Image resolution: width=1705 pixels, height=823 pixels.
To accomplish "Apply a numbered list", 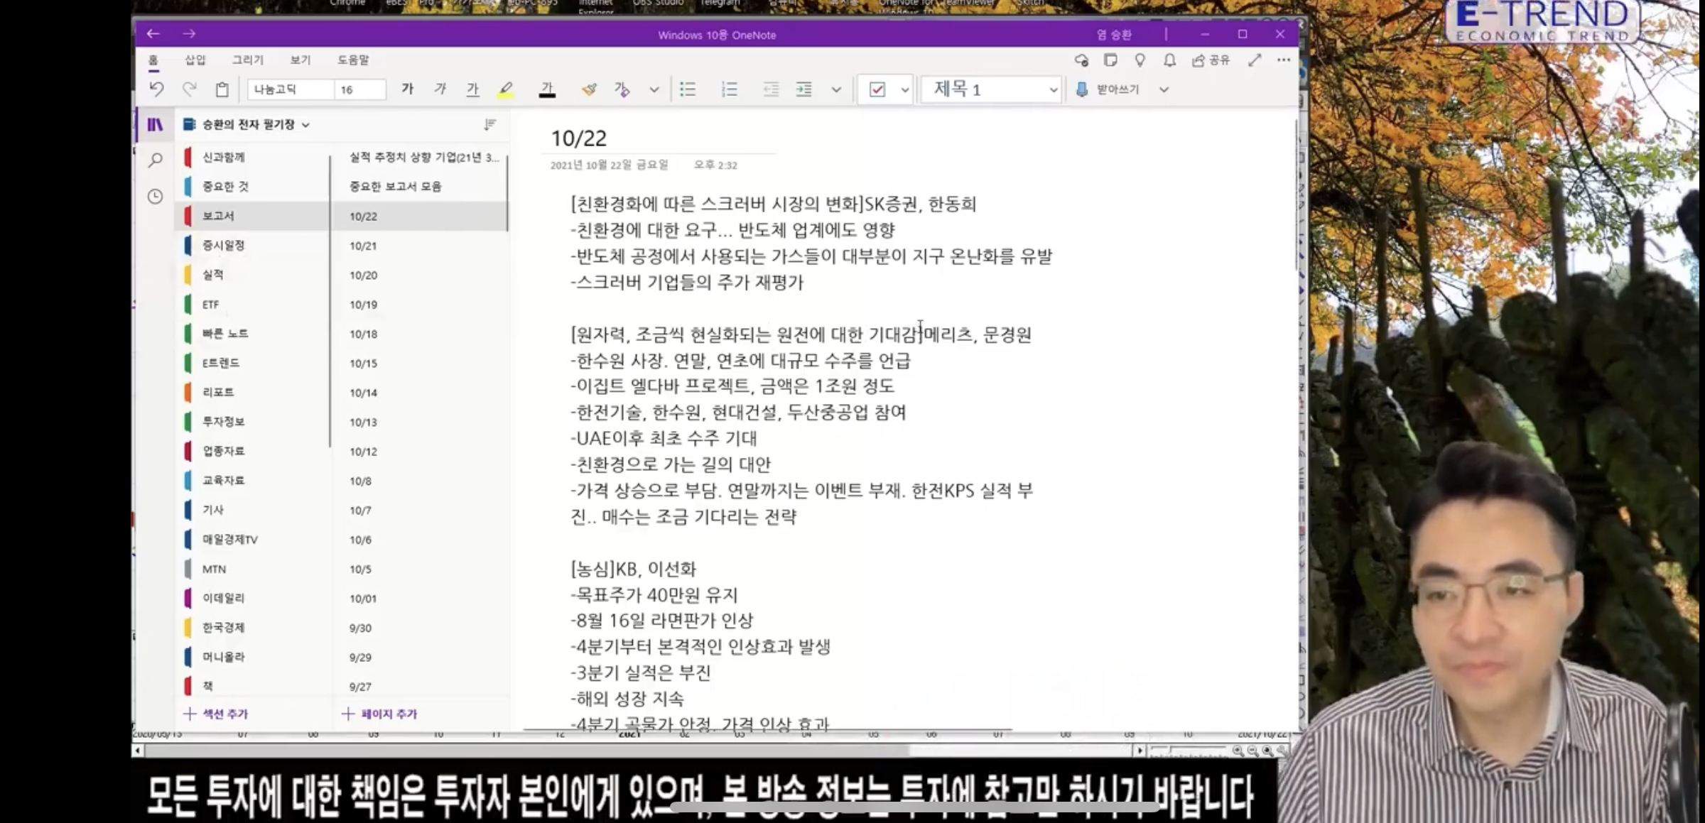I will (730, 89).
